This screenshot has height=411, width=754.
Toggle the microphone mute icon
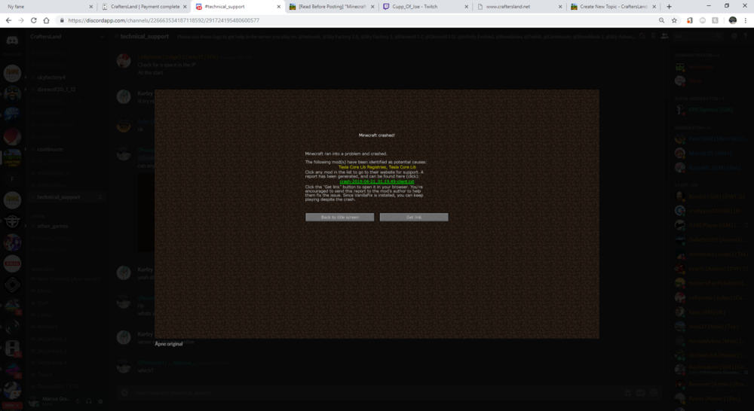click(x=76, y=401)
